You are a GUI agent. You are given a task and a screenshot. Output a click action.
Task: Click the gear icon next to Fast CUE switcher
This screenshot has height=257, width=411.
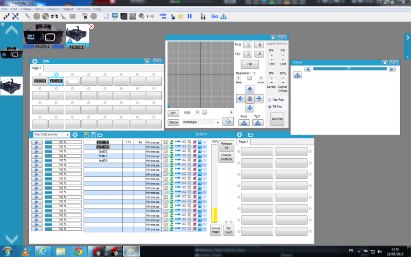75,135
